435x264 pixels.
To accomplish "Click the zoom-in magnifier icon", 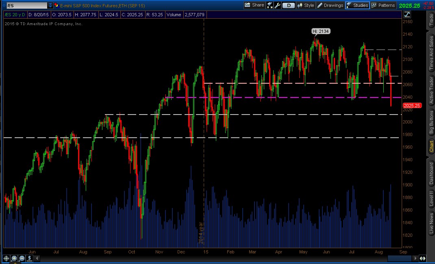I will (x=13, y=258).
